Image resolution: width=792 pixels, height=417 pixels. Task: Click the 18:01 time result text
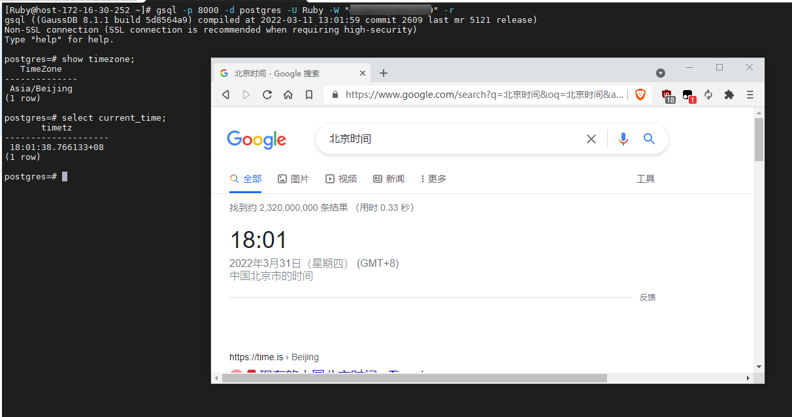click(x=258, y=240)
